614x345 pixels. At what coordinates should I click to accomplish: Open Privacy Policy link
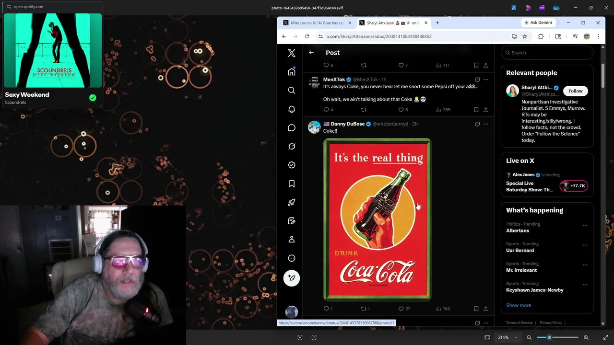click(x=551, y=323)
